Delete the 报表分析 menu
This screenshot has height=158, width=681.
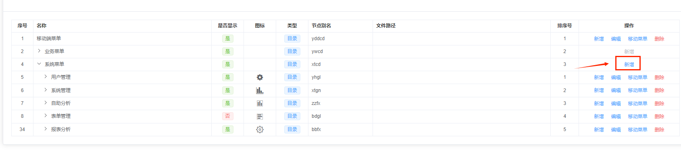pyautogui.click(x=659, y=130)
